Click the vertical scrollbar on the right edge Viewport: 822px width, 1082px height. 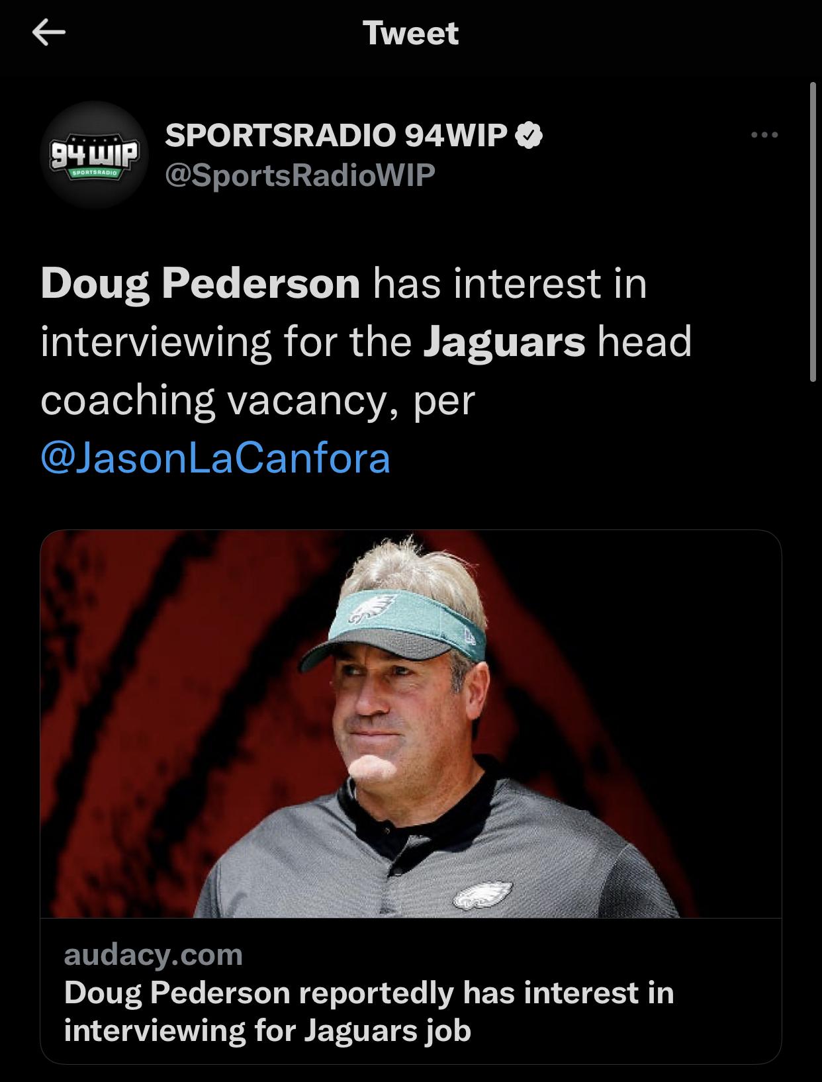(813, 232)
